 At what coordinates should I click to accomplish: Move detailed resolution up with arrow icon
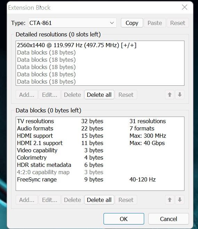point(170,95)
